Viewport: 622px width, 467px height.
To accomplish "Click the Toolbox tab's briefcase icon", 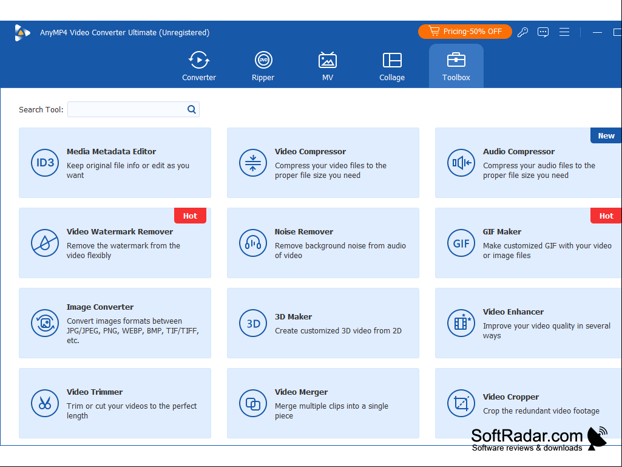I will pos(456,60).
